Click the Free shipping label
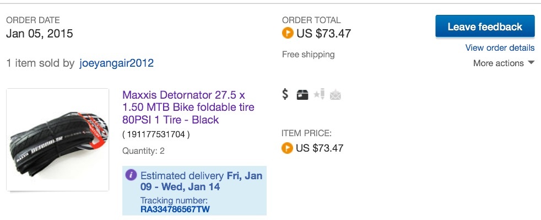Viewport: 541px width, 220px height. pyautogui.click(x=309, y=55)
